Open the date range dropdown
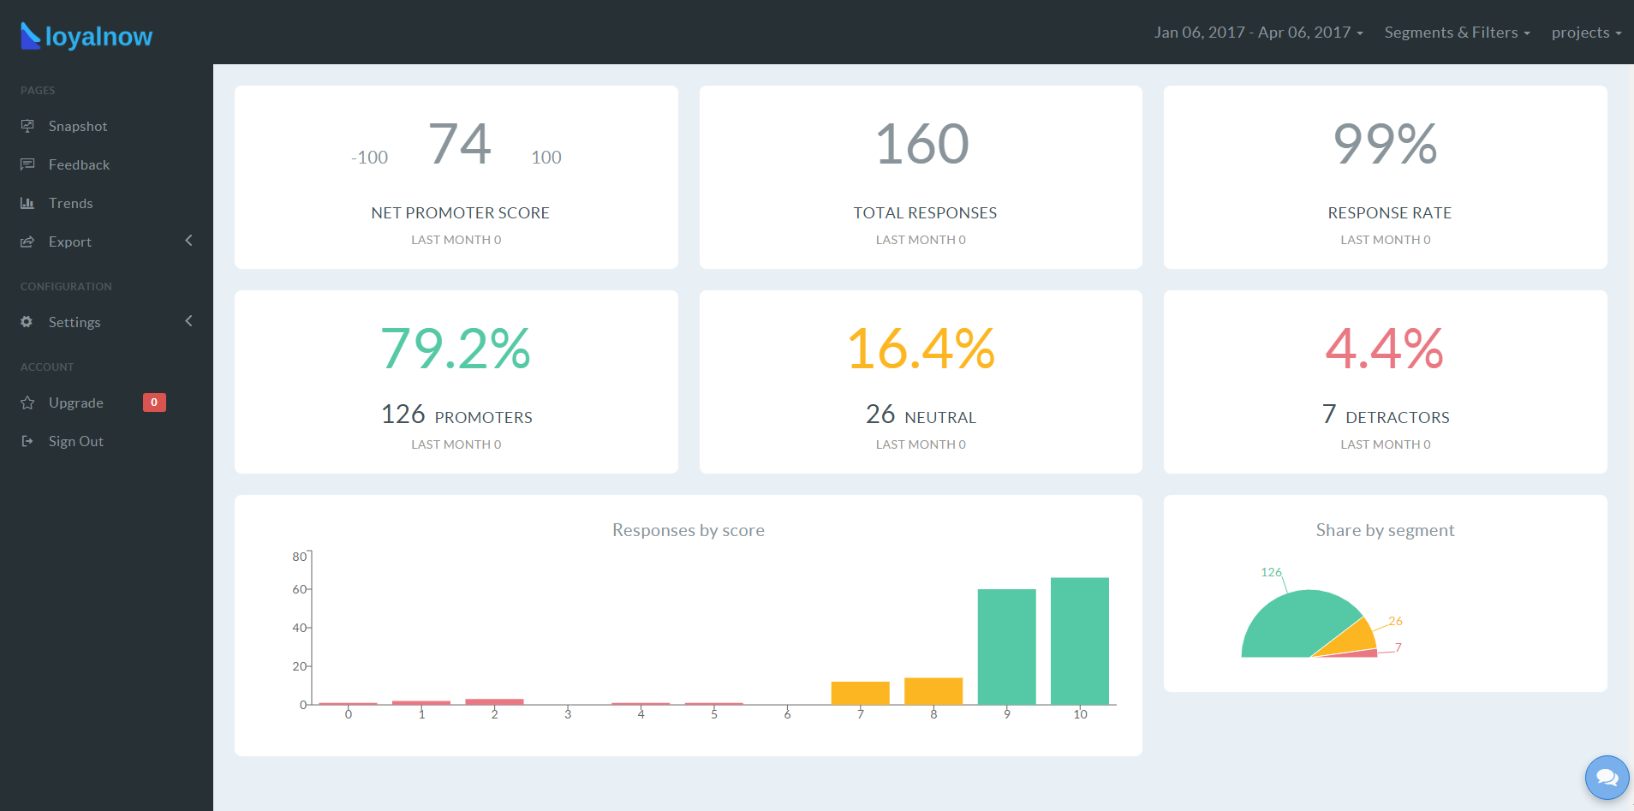This screenshot has width=1634, height=811. 1258,33
